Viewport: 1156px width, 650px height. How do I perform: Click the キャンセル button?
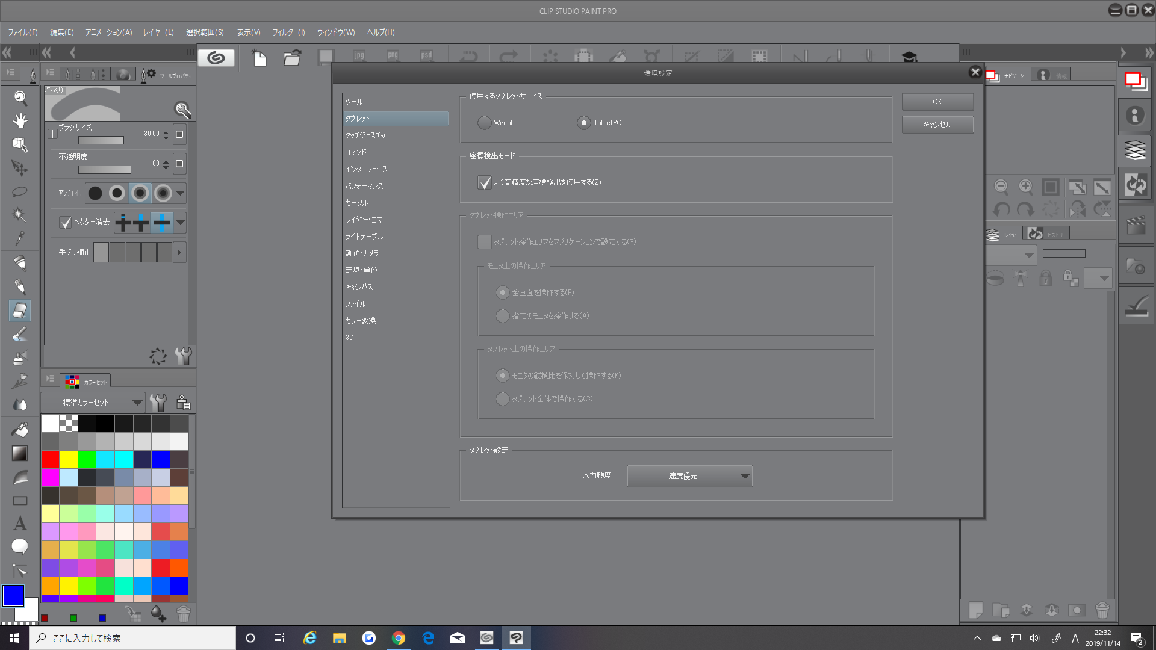click(x=937, y=125)
